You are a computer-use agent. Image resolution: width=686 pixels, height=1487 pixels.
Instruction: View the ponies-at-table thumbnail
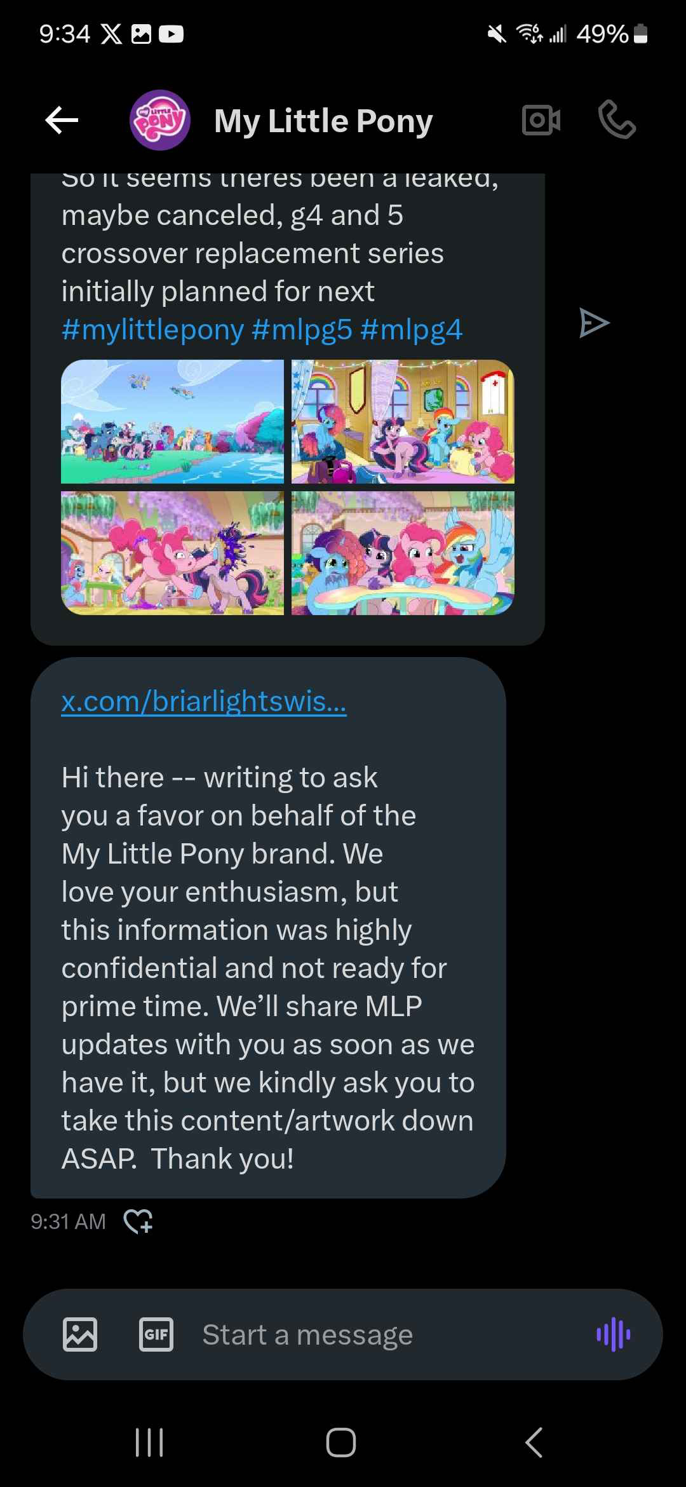403,553
